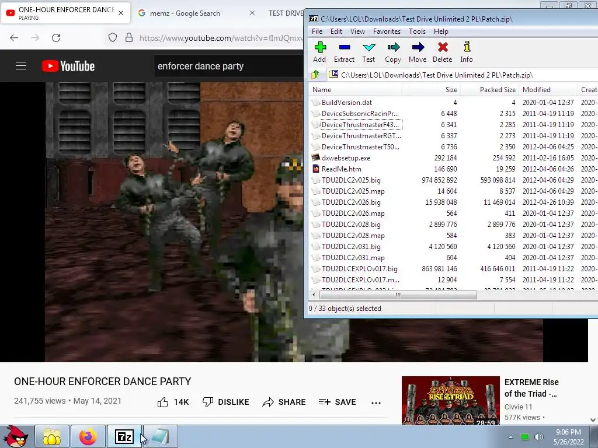Click the 7-Zip archive path field
598x448 pixels.
point(463,75)
